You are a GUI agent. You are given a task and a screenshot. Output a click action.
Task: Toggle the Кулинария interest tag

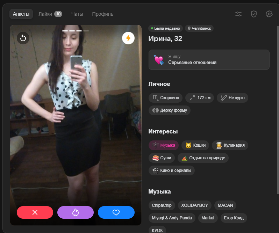point(230,145)
